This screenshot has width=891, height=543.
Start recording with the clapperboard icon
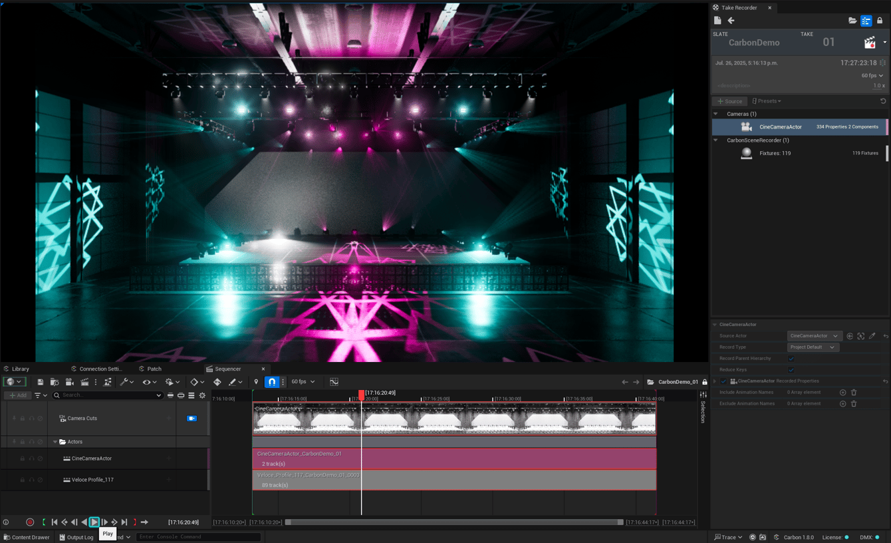(x=869, y=43)
